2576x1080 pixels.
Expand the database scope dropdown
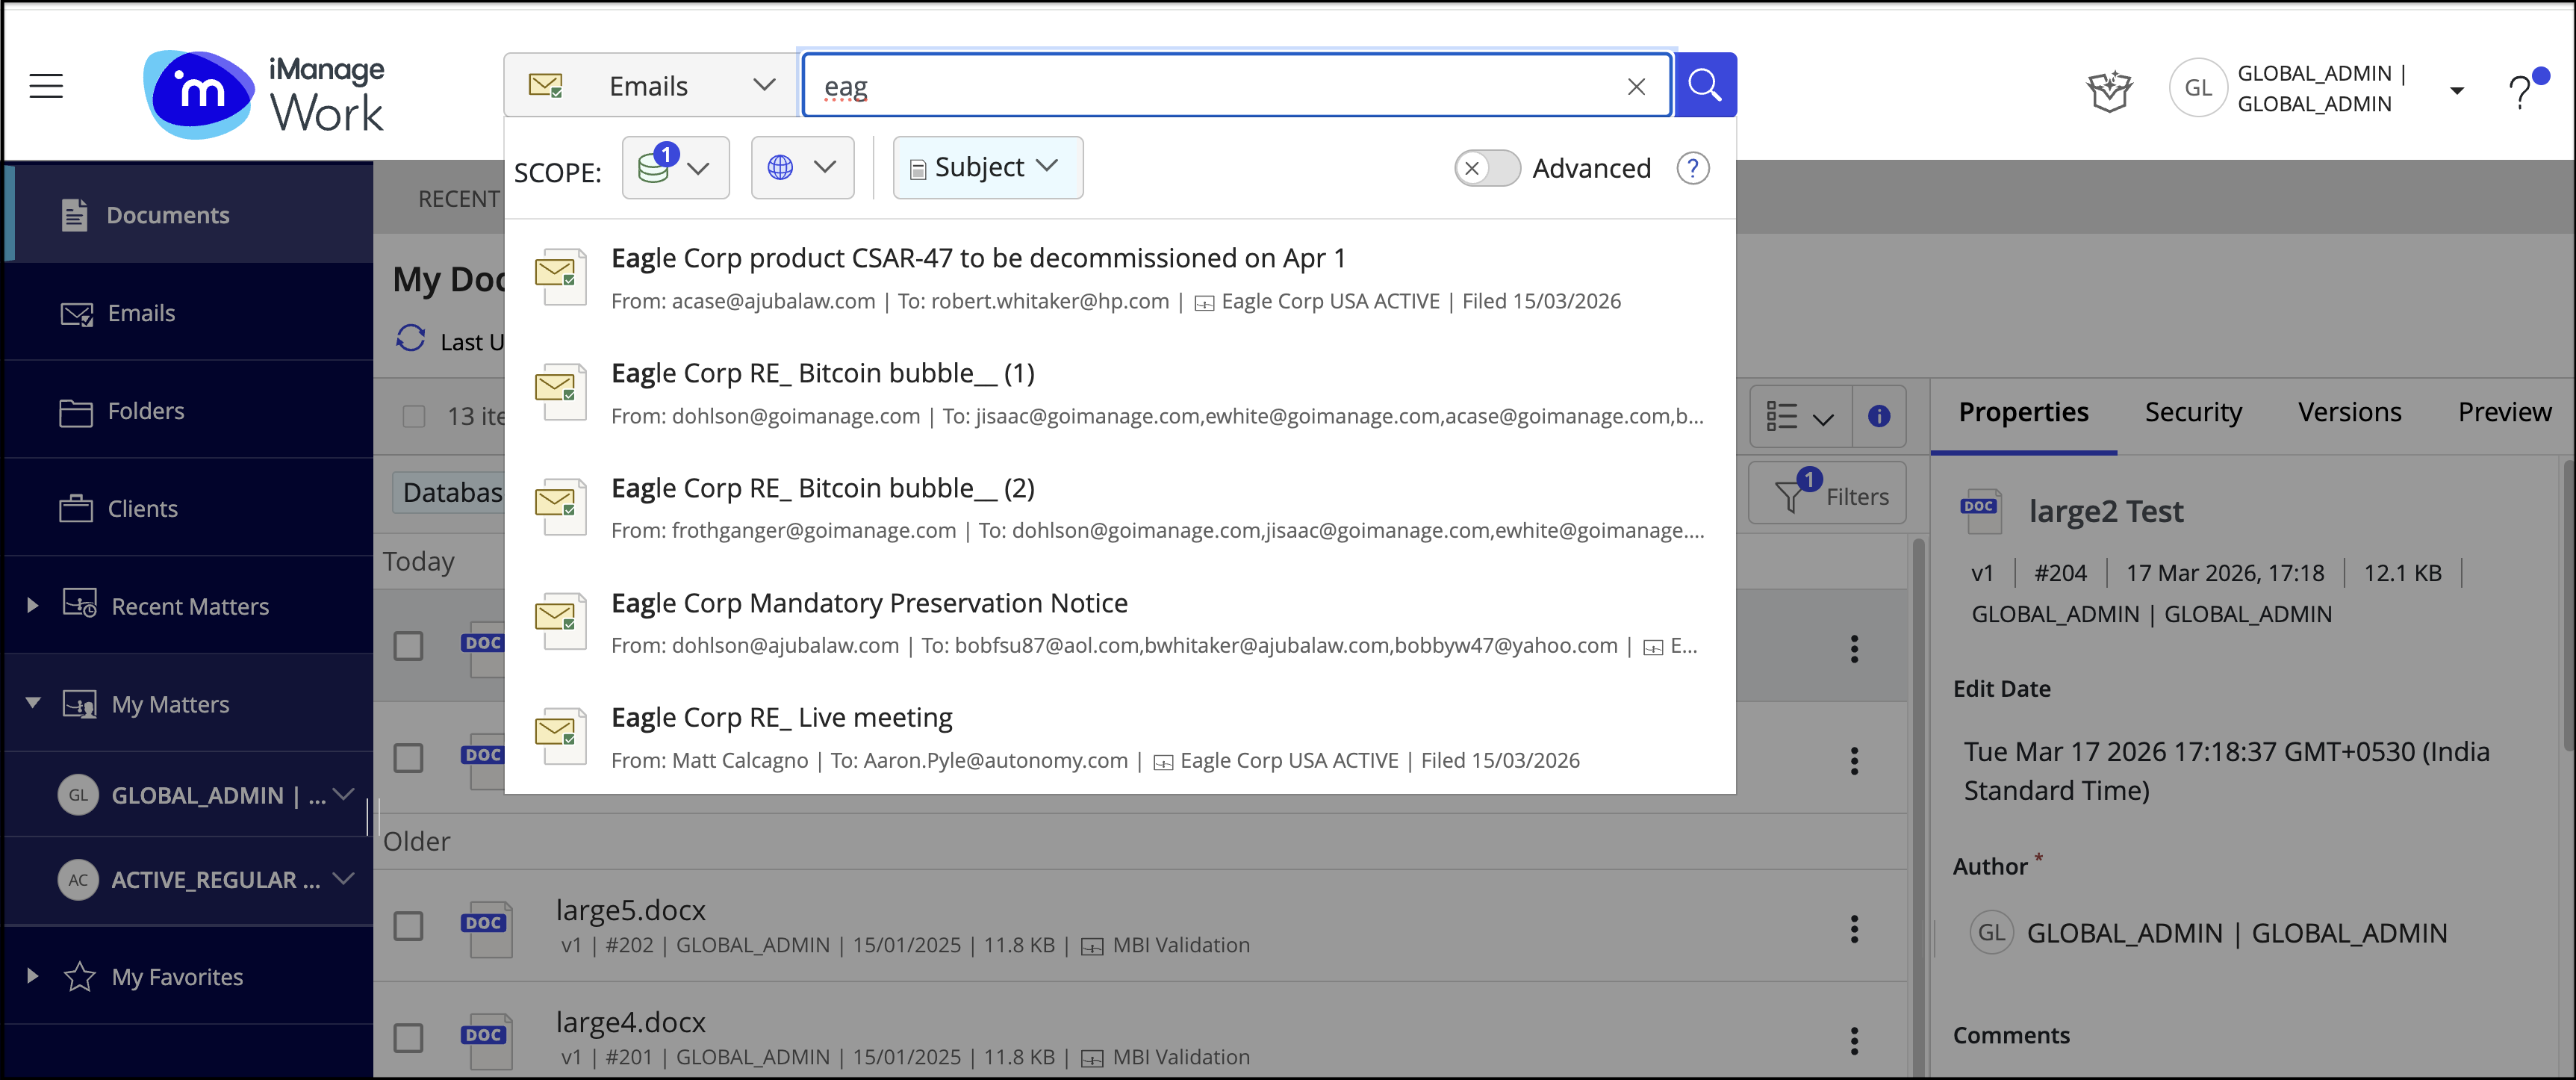[x=675, y=167]
